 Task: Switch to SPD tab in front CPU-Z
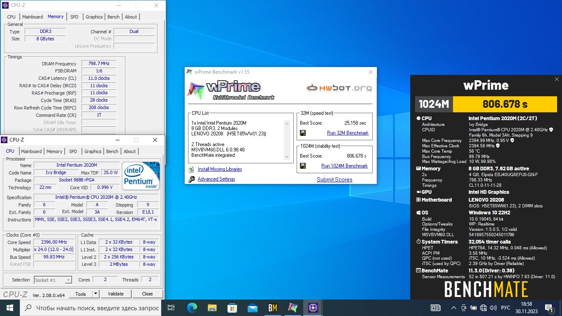(73, 151)
